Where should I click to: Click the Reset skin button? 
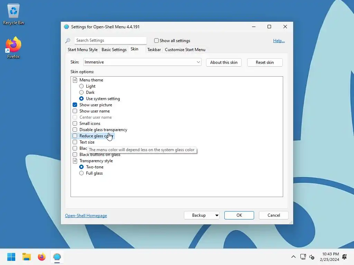coord(264,62)
